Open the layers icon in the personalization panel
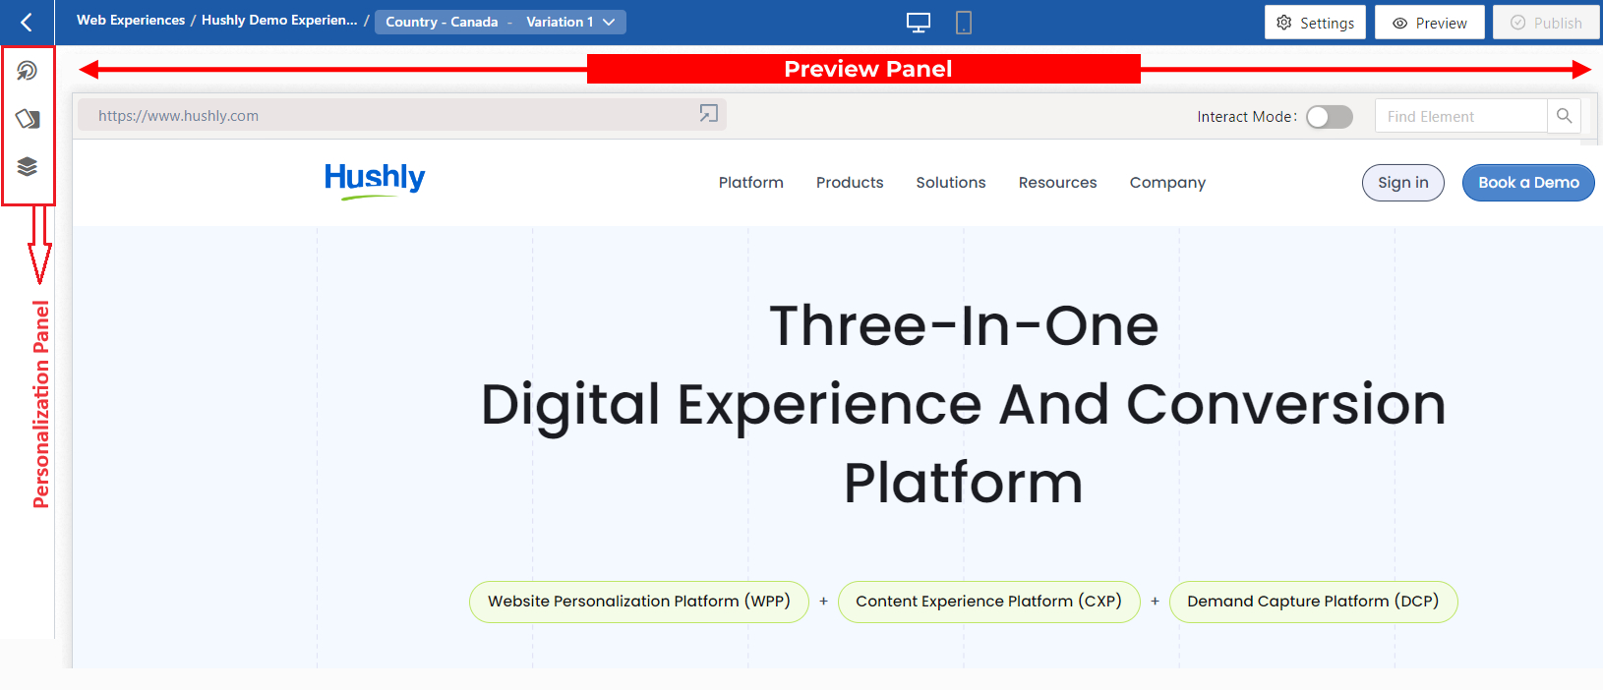Viewport: 1603px width, 690px height. [28, 166]
